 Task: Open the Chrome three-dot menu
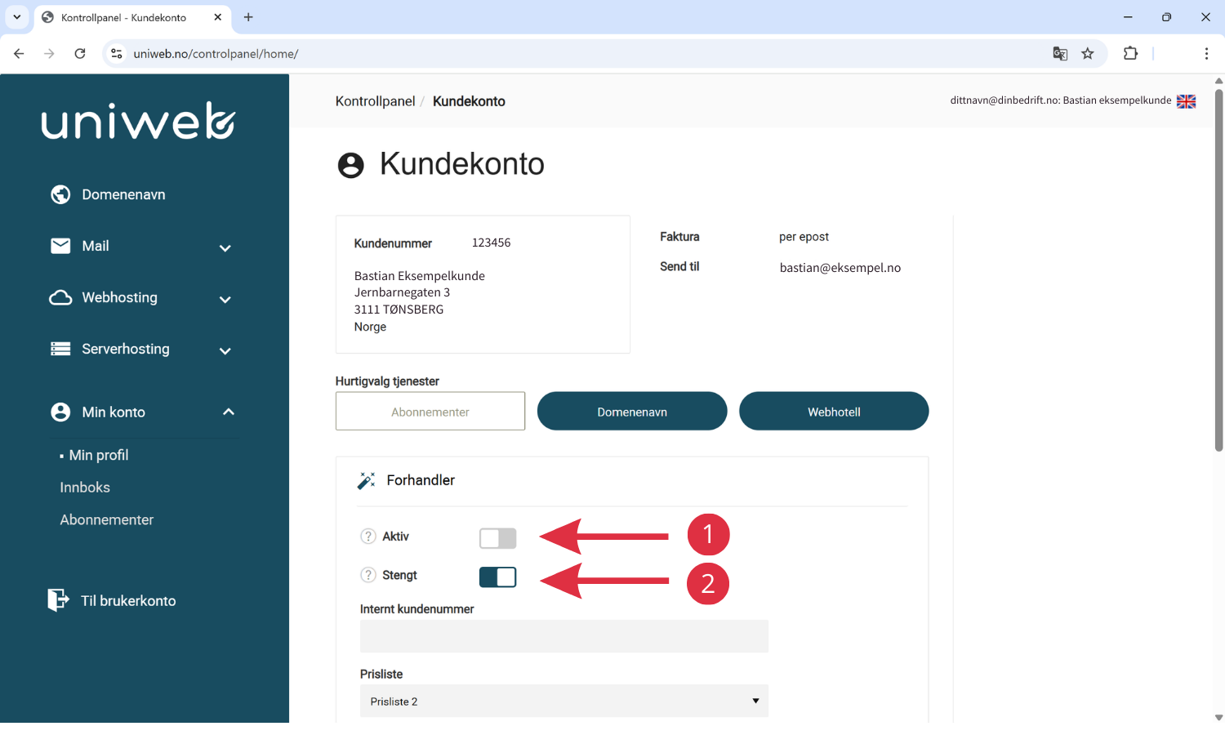[1206, 54]
